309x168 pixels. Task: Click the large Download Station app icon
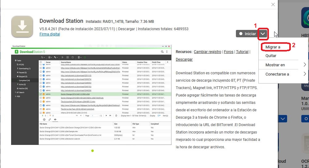(x=22, y=27)
